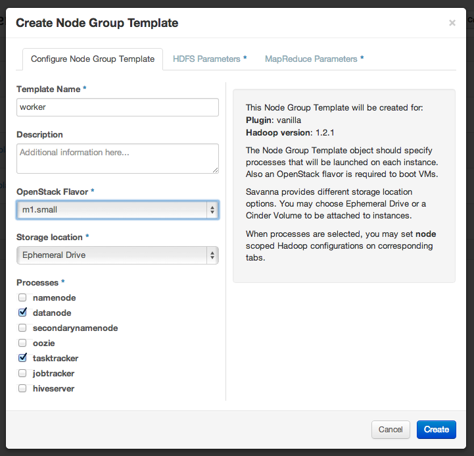Tick the oozie process checkbox
This screenshot has height=456, width=474.
click(x=22, y=343)
